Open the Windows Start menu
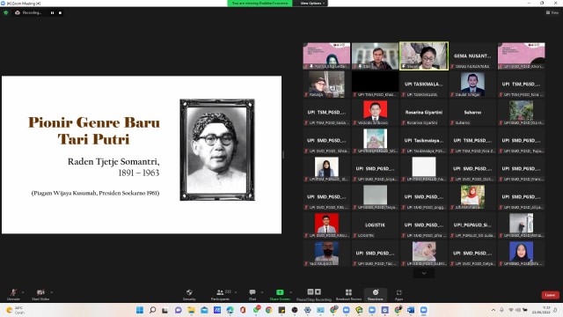 pyautogui.click(x=140, y=310)
